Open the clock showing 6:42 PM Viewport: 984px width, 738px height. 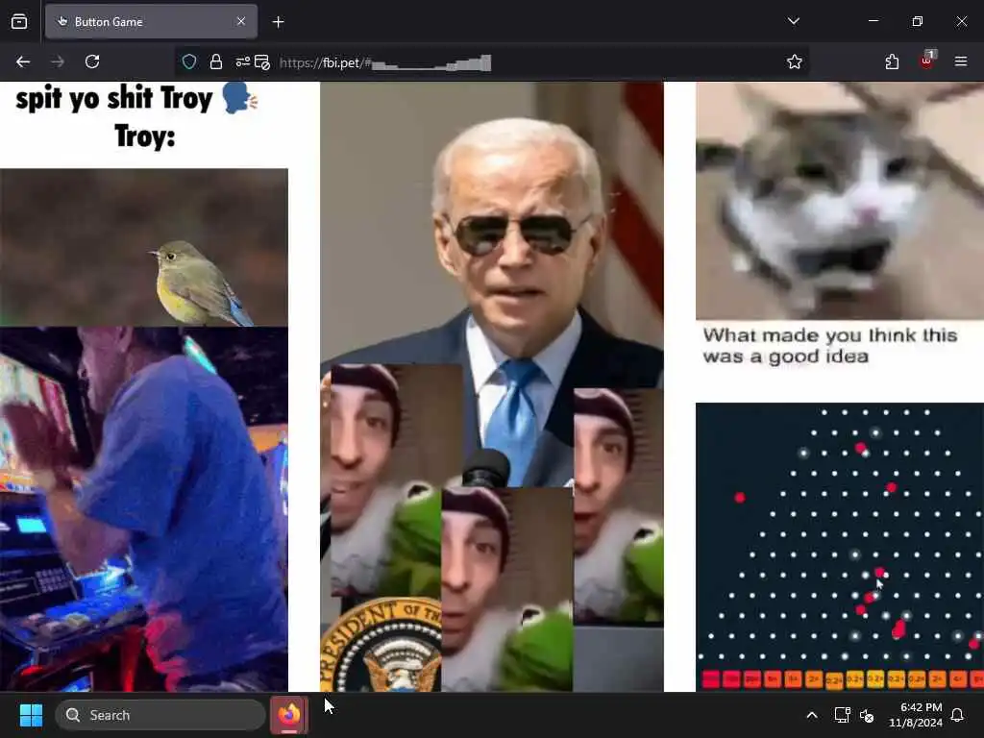coord(916,715)
